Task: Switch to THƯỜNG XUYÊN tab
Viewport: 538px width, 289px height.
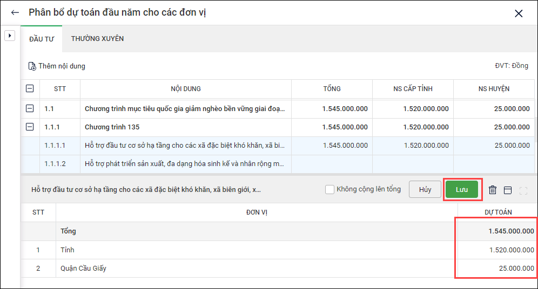Action: (97, 39)
